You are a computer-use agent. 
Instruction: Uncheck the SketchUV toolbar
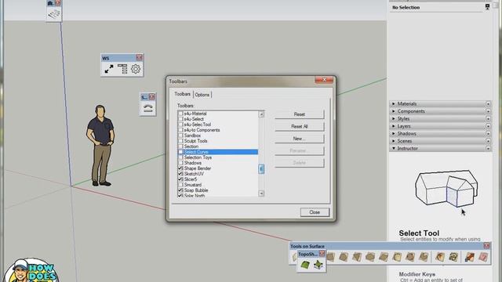[180, 174]
